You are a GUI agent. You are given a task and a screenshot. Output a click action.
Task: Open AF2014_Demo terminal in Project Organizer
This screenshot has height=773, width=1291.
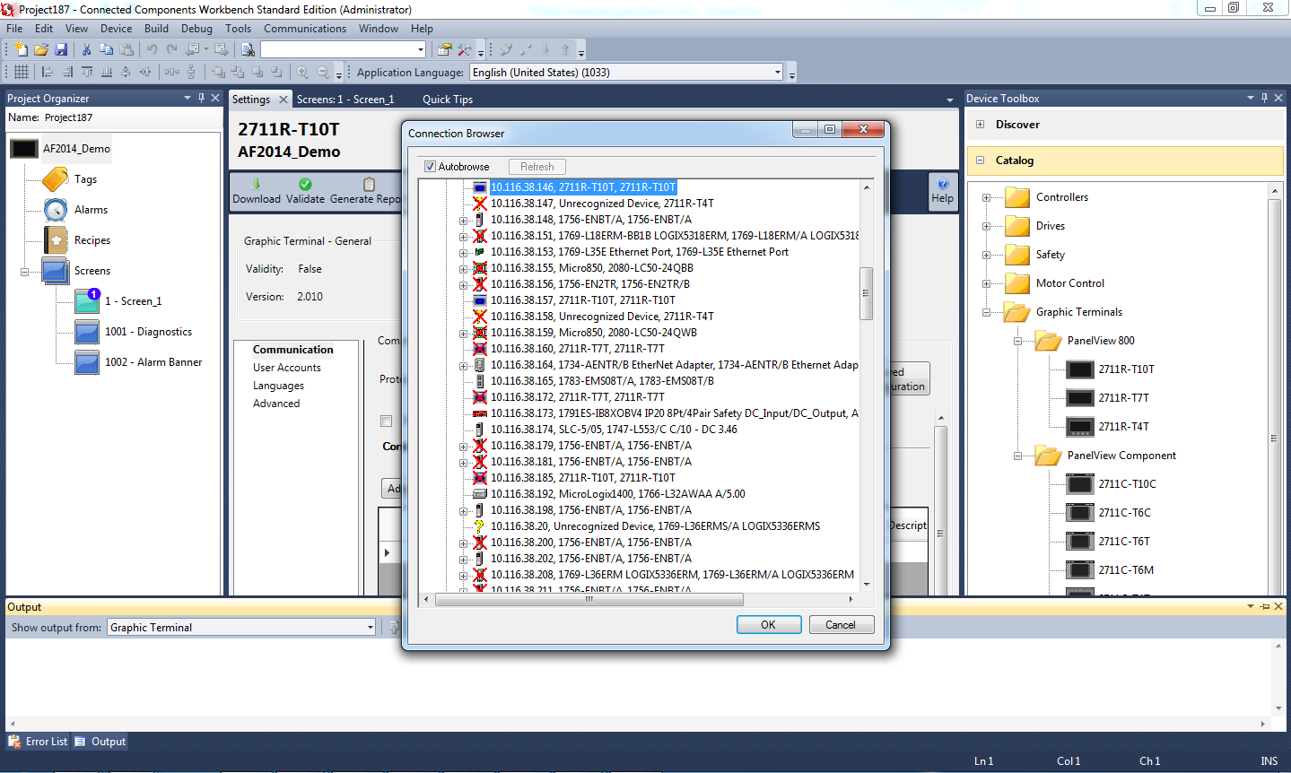76,149
